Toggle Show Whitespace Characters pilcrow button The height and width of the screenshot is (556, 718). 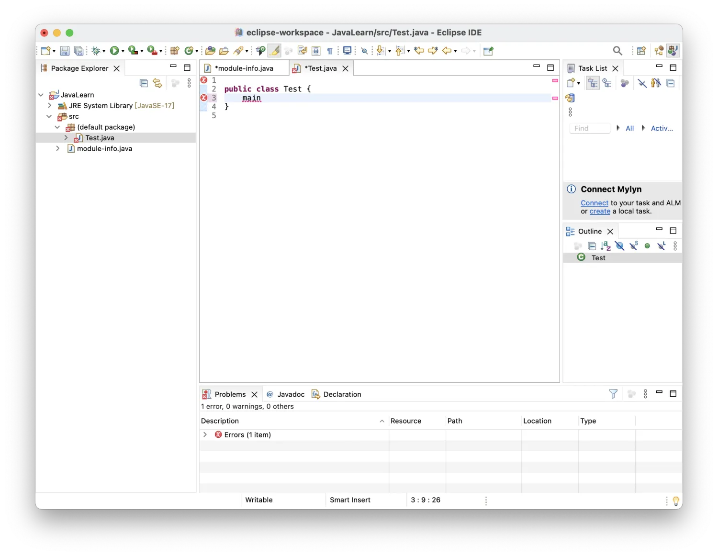[x=330, y=51]
